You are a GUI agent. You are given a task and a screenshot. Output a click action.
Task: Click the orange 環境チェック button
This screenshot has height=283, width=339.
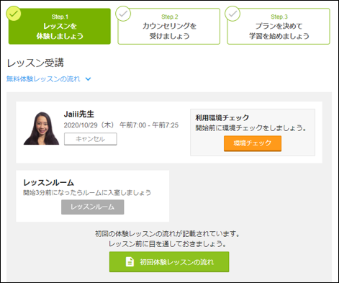click(x=253, y=143)
